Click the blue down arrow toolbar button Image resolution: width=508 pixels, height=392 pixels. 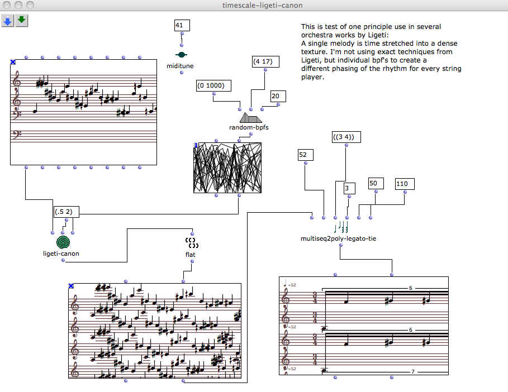(x=8, y=21)
